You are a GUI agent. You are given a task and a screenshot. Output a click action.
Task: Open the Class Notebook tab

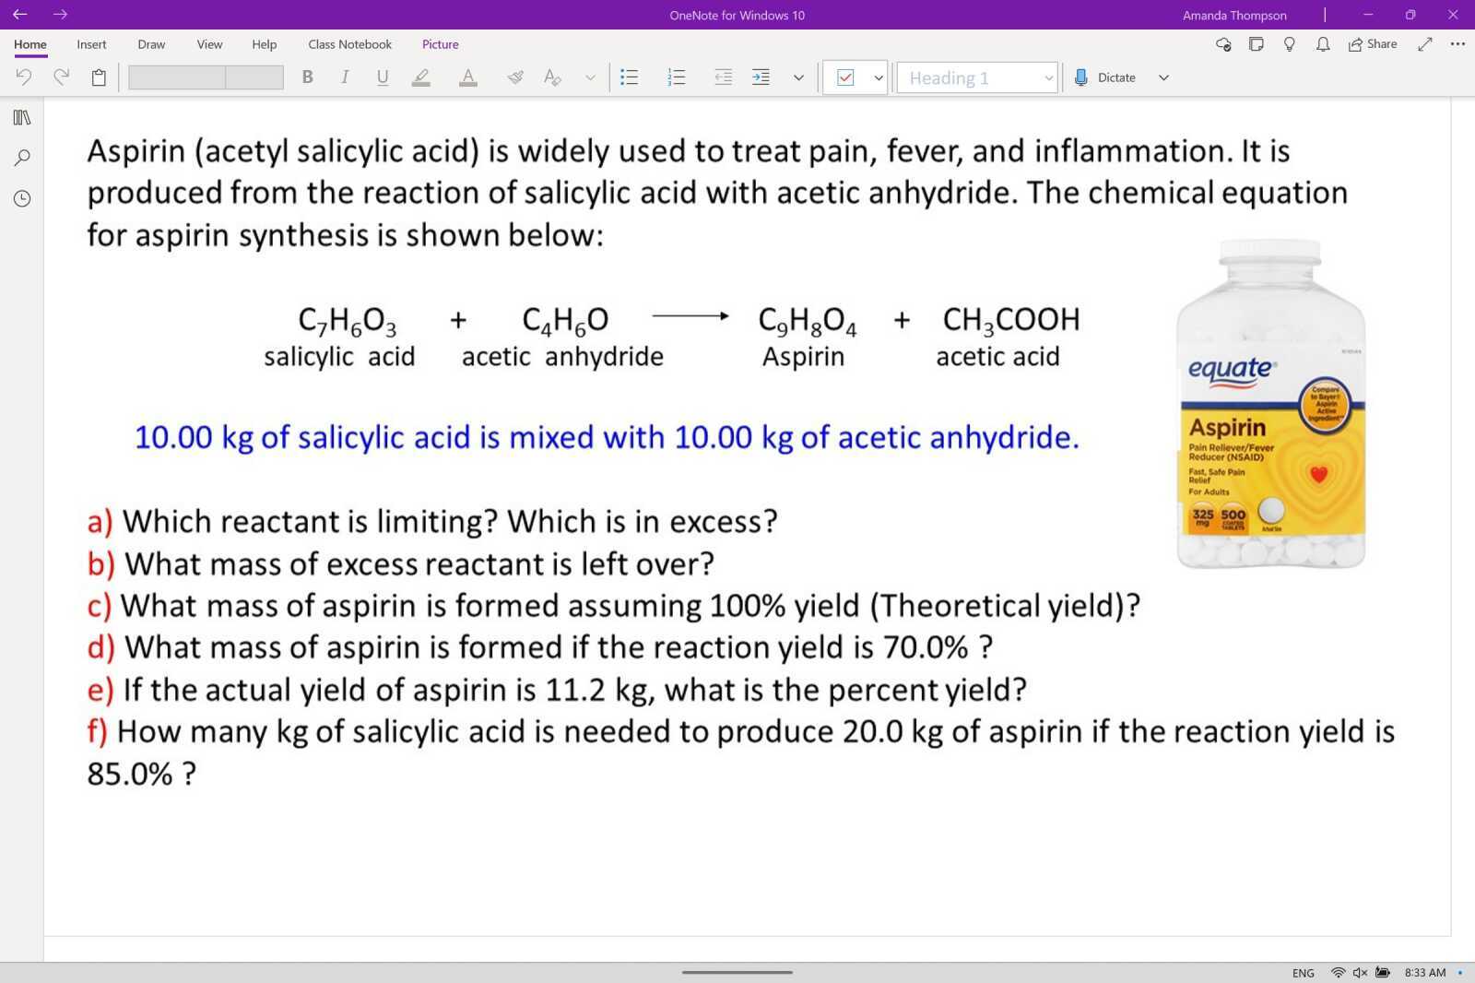click(x=348, y=44)
